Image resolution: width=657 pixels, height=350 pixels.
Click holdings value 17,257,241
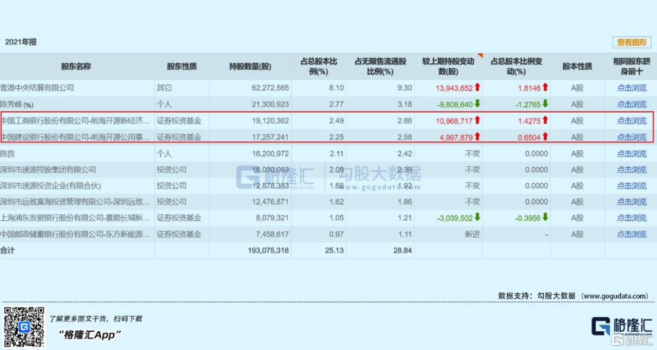[x=270, y=137]
